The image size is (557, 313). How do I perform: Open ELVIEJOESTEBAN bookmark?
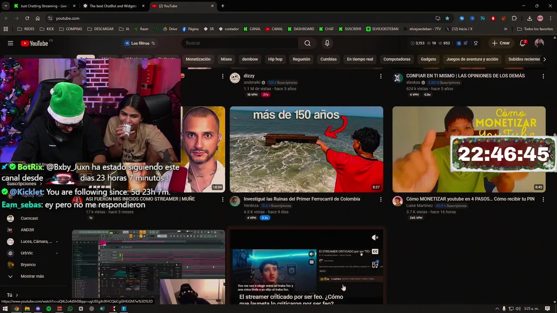(x=382, y=29)
